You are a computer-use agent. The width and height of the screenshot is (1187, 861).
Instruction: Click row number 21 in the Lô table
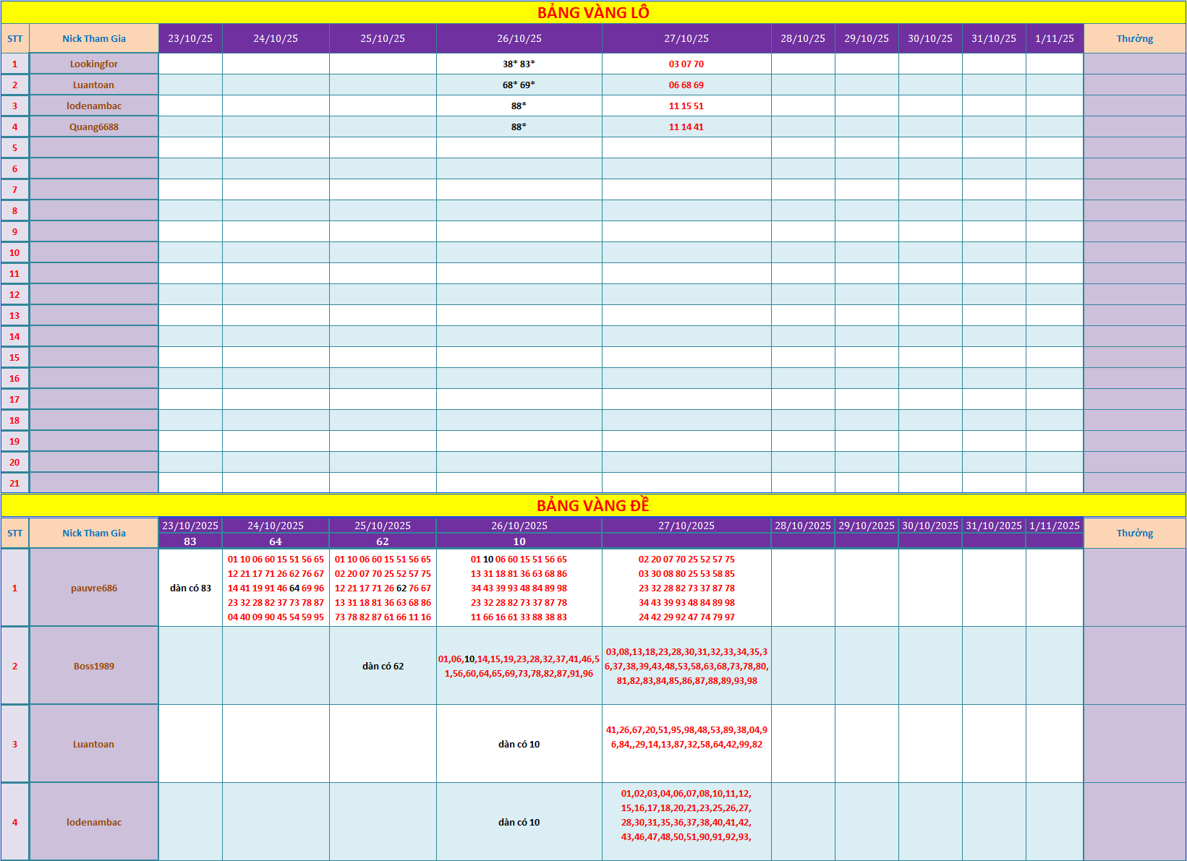point(14,483)
